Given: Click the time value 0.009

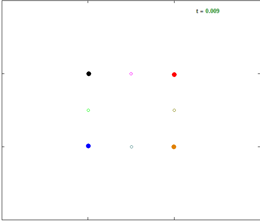Looking at the screenshot, I should 212,11.
